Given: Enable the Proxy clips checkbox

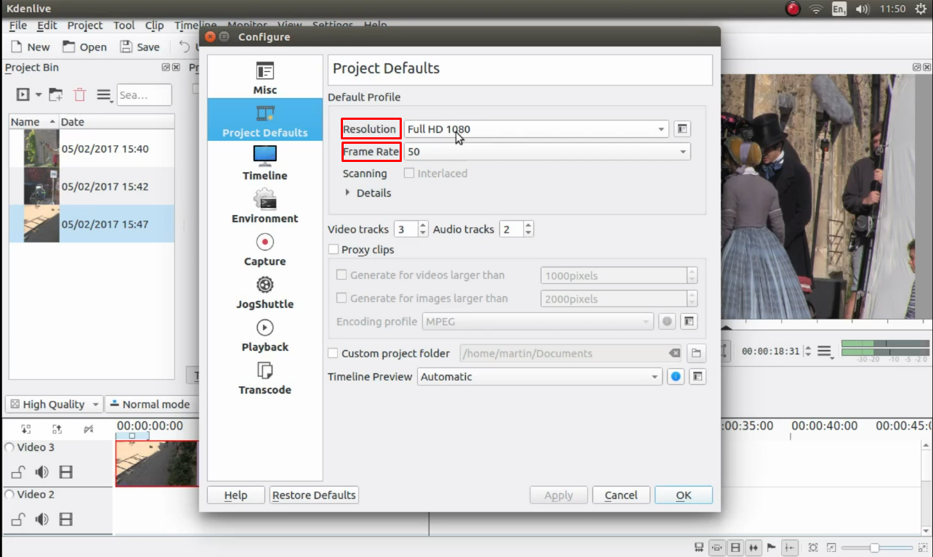Looking at the screenshot, I should click(334, 250).
